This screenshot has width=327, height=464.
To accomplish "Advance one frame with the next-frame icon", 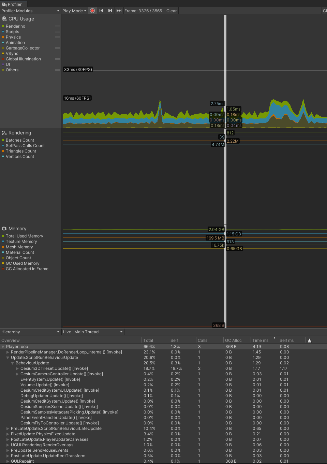I will [x=110, y=11].
